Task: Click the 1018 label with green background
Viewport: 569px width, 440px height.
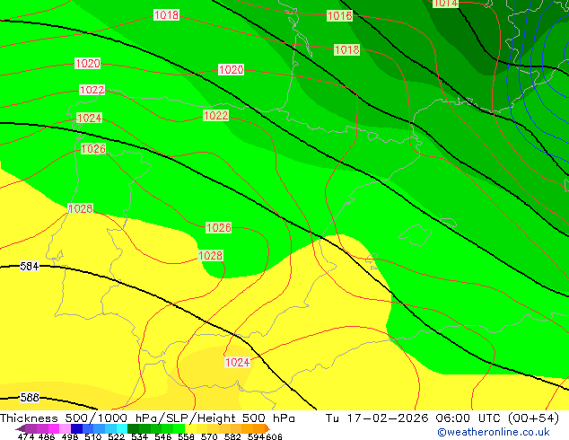Action: click(x=347, y=49)
